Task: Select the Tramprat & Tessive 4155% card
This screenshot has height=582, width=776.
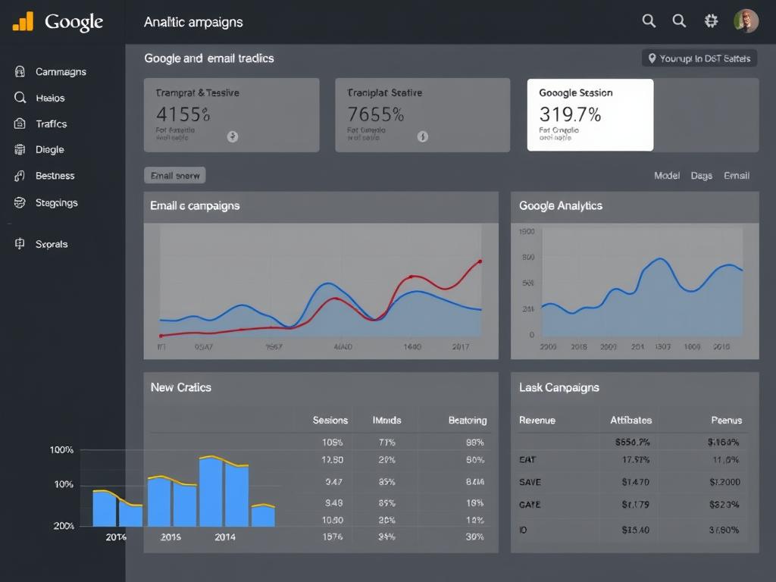Action: pos(232,115)
